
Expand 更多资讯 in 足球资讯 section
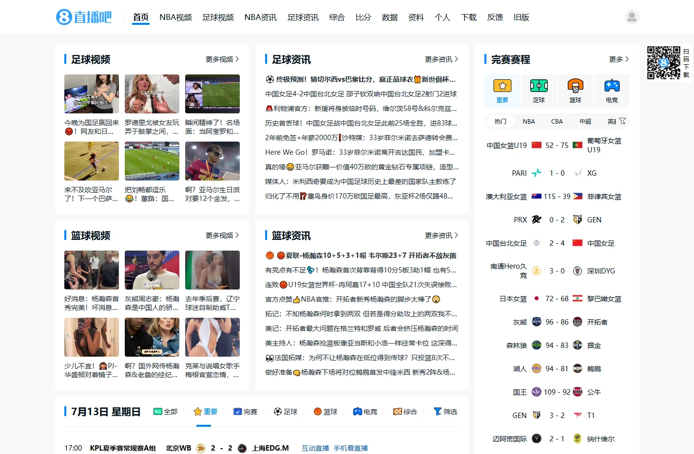click(x=442, y=59)
